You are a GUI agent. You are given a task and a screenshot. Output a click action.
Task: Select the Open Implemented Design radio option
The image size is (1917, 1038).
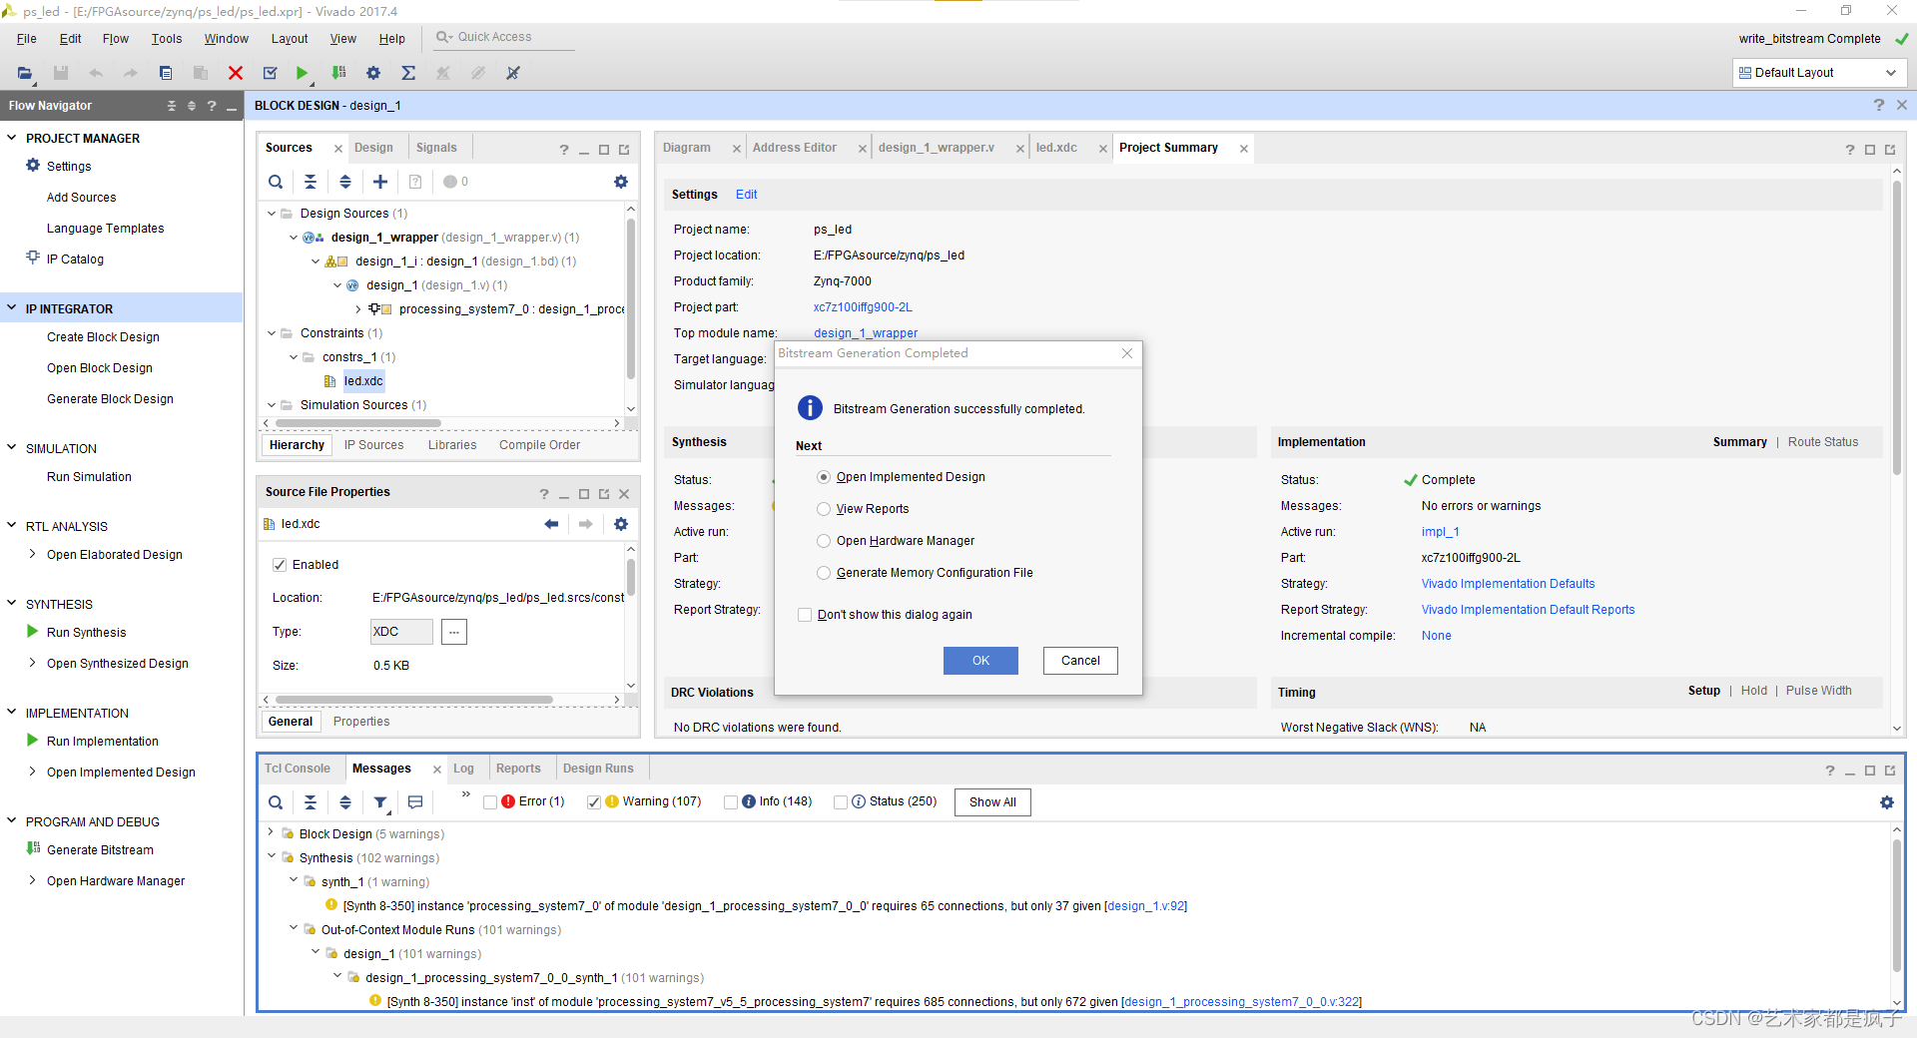[824, 477]
